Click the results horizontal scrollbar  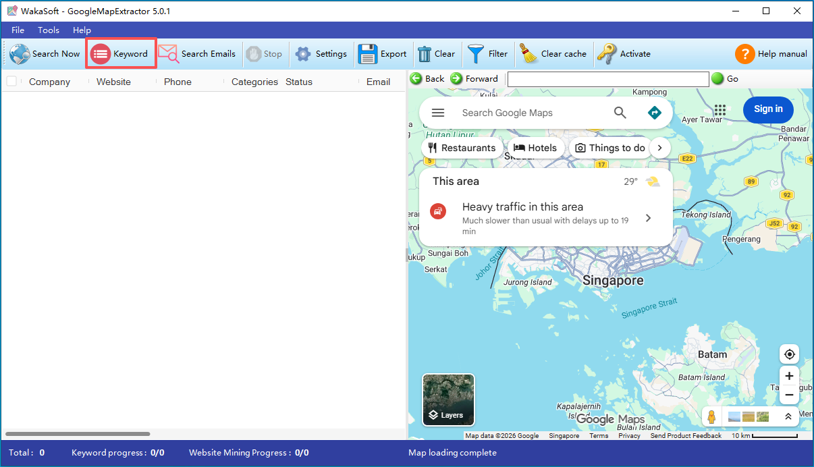78,434
